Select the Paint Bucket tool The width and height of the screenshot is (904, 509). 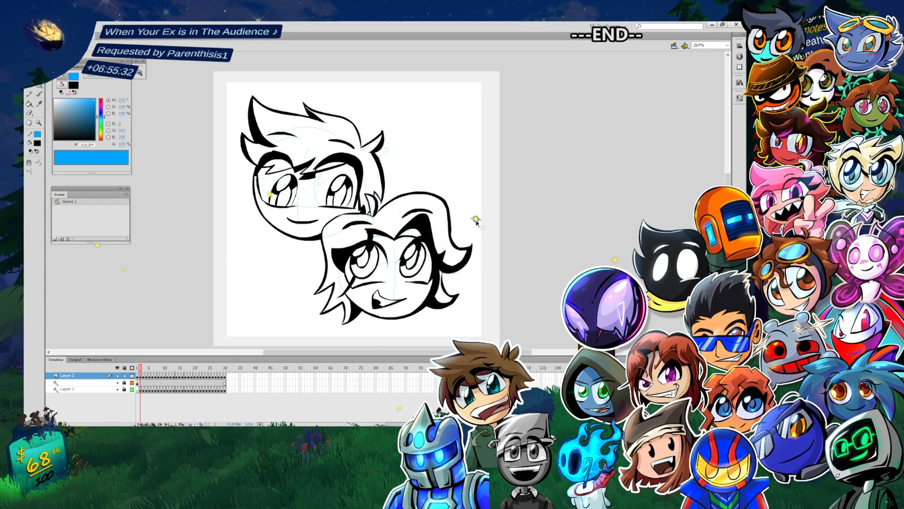[x=29, y=104]
